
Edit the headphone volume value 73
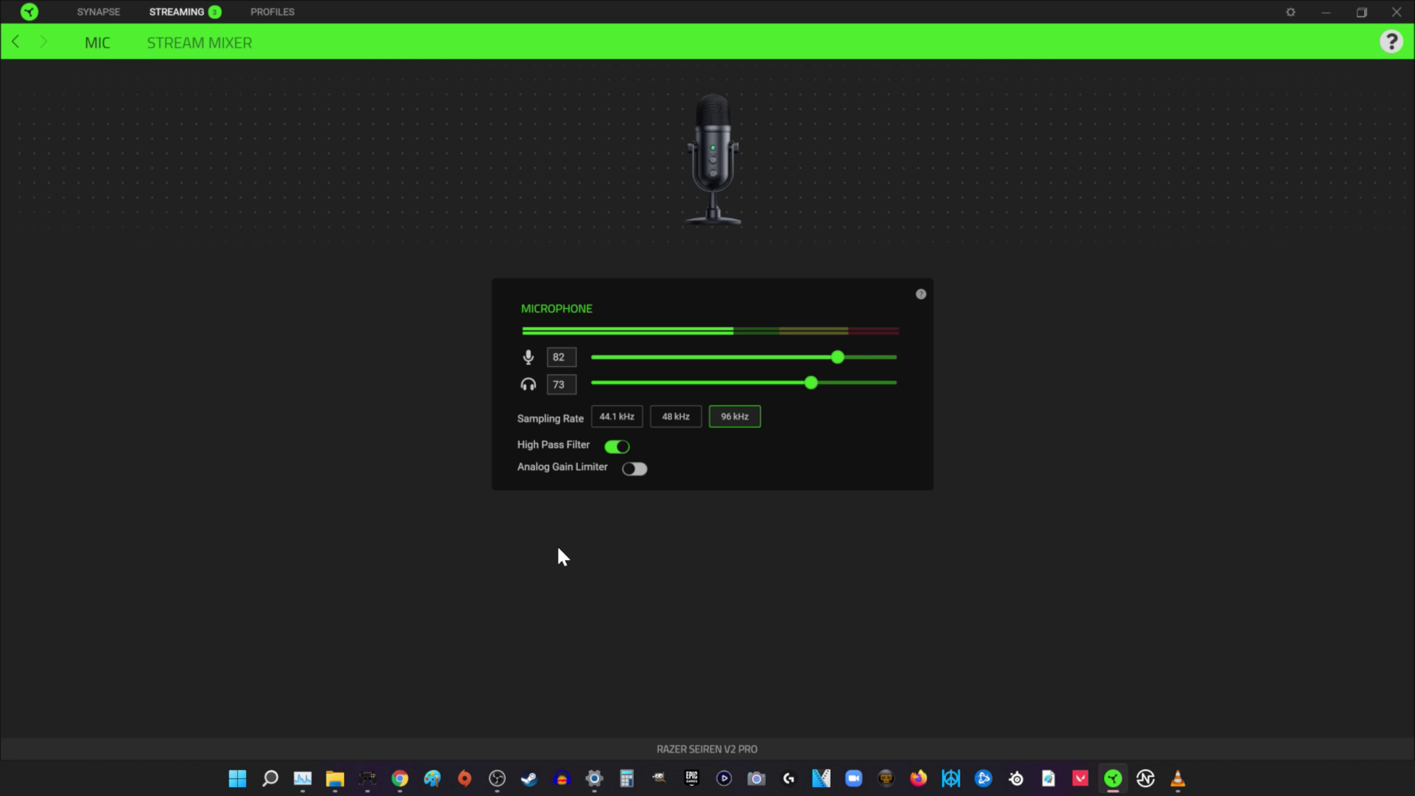click(562, 385)
